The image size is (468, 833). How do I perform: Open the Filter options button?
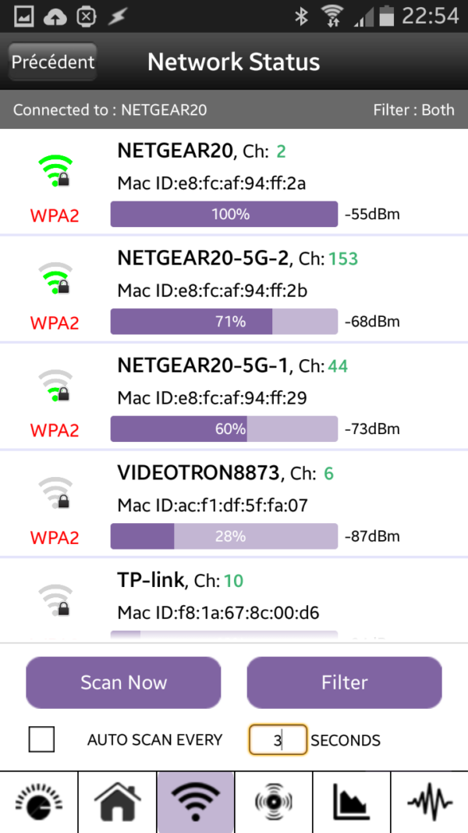(344, 682)
